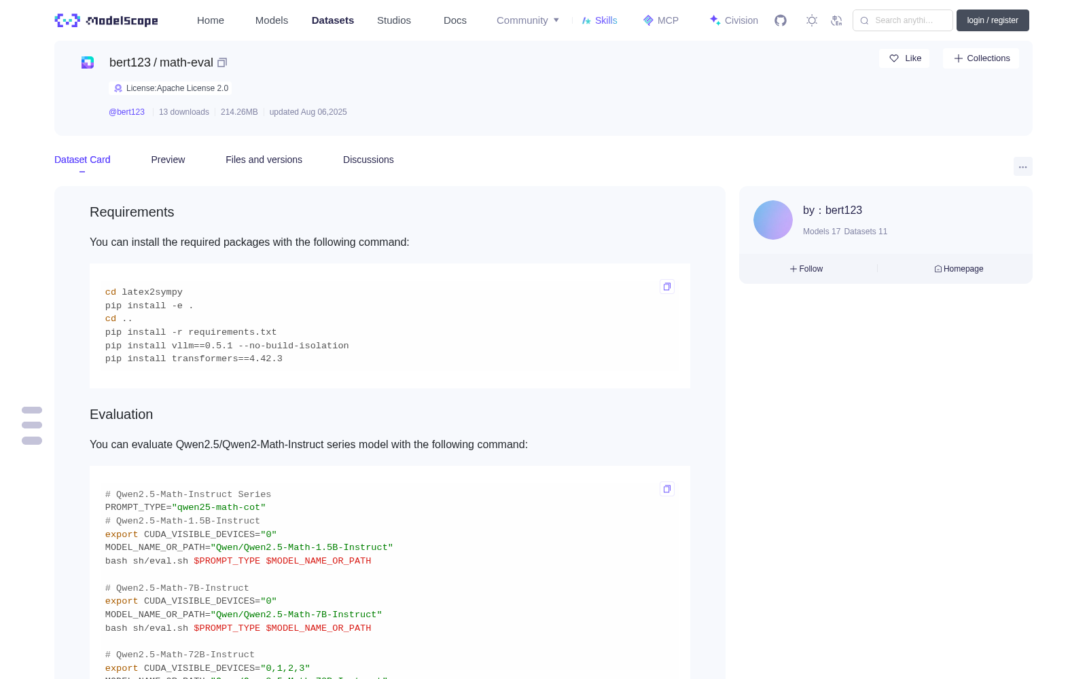Click '# Qwen2.5-Math-72B-Instruct' comment line
This screenshot has width=1087, height=679.
(x=180, y=655)
